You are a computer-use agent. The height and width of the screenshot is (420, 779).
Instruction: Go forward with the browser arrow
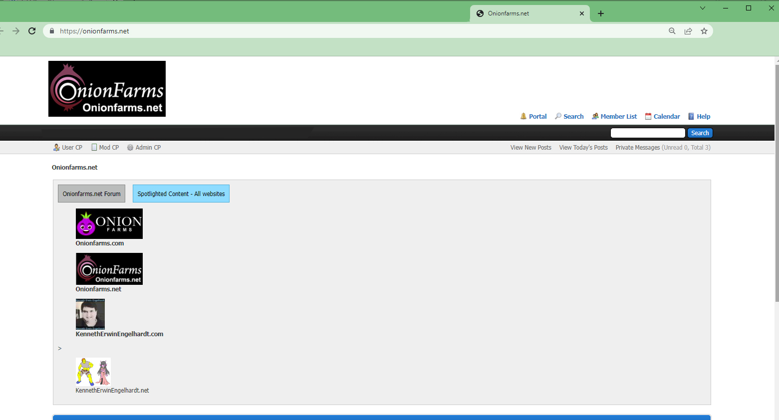click(16, 31)
